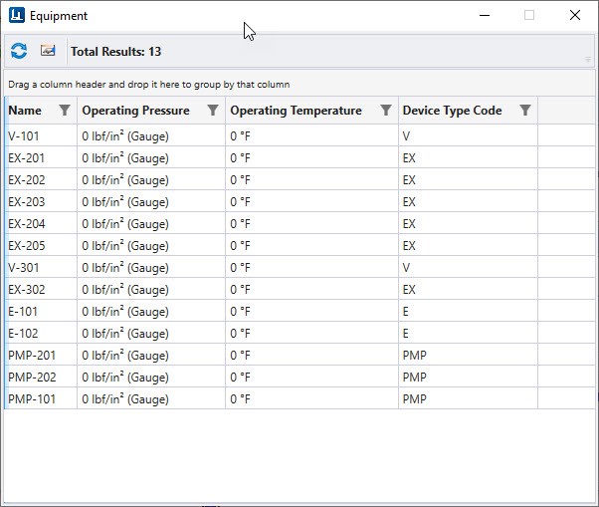
Task: Minimize the Equipment window
Action: click(485, 15)
